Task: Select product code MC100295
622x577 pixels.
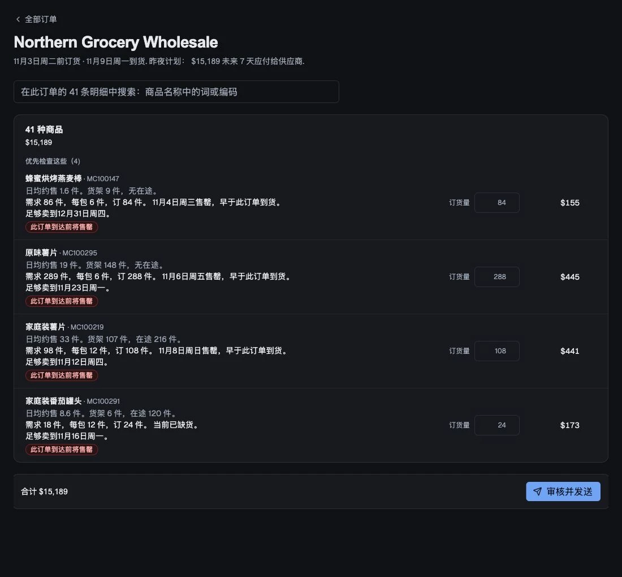Action: [80, 253]
